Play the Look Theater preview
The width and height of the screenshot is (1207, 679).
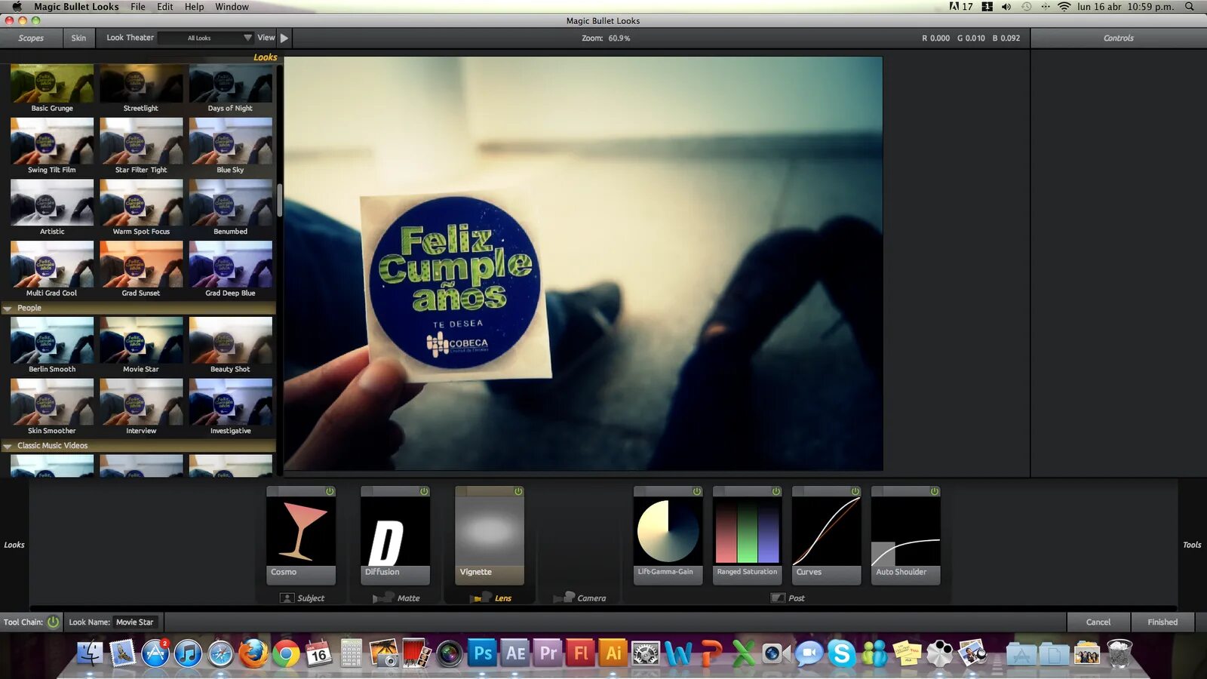click(x=284, y=38)
